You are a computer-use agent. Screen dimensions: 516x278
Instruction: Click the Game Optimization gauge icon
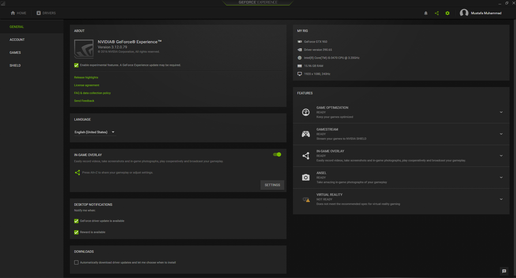click(x=306, y=112)
